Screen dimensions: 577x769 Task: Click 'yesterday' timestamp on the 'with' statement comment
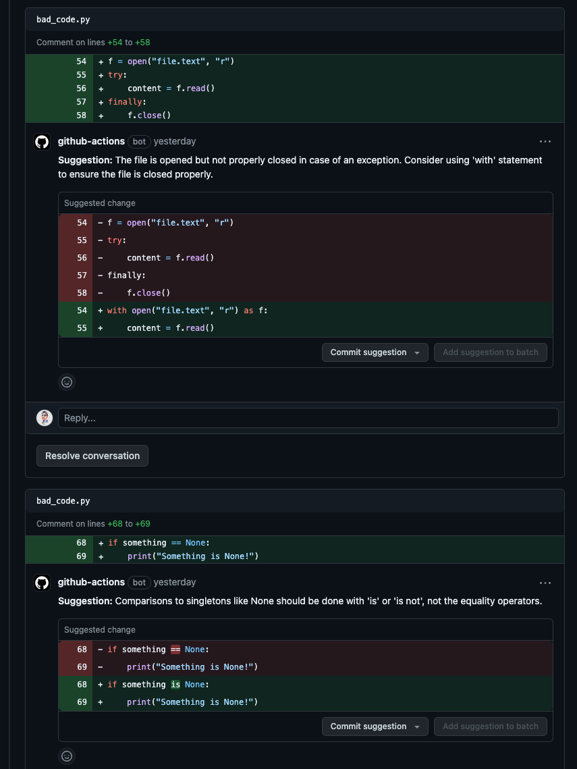[x=175, y=142]
